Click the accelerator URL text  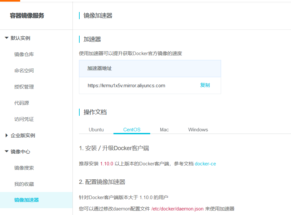pos(126,86)
